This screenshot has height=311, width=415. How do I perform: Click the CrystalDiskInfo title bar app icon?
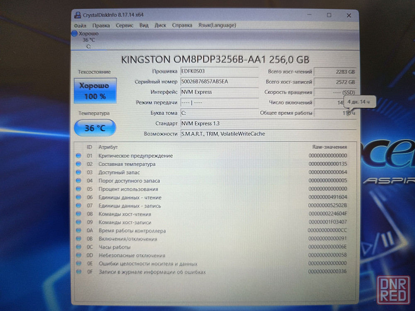coord(78,15)
